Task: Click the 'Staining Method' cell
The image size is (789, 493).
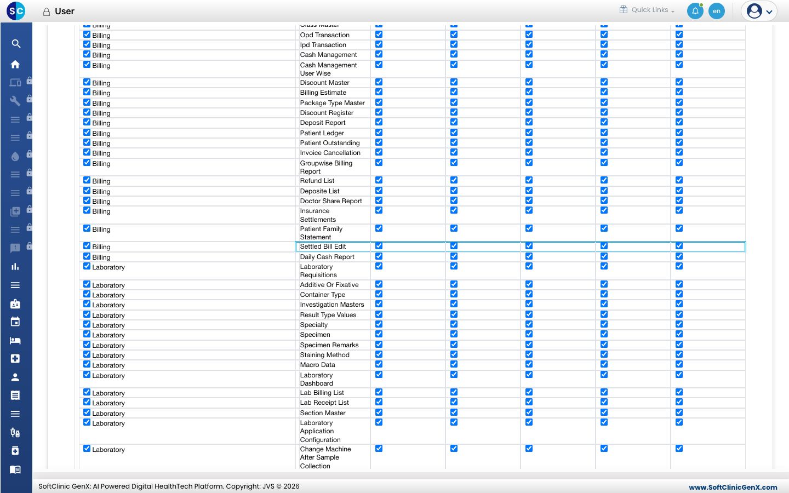Action: pos(333,355)
